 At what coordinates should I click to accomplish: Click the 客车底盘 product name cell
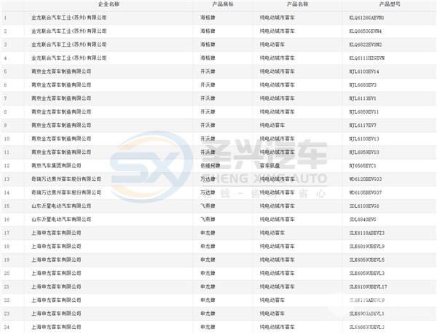pyautogui.click(x=272, y=166)
